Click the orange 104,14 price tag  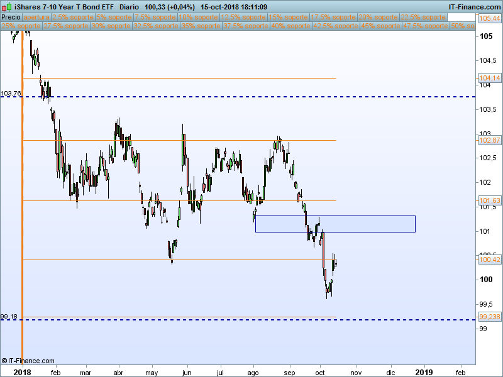click(489, 78)
